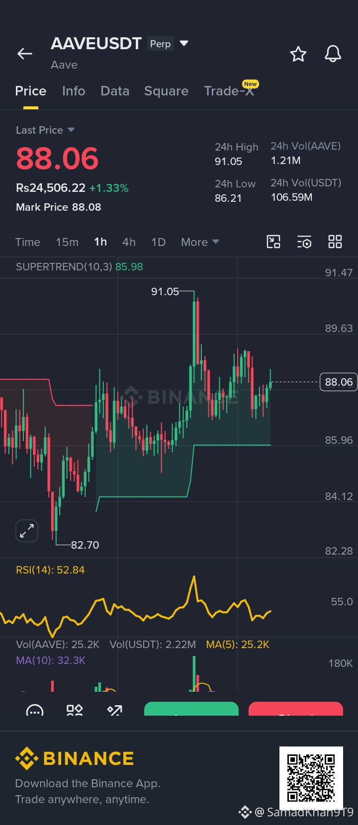Expand the More timeframes dropdown

point(200,242)
